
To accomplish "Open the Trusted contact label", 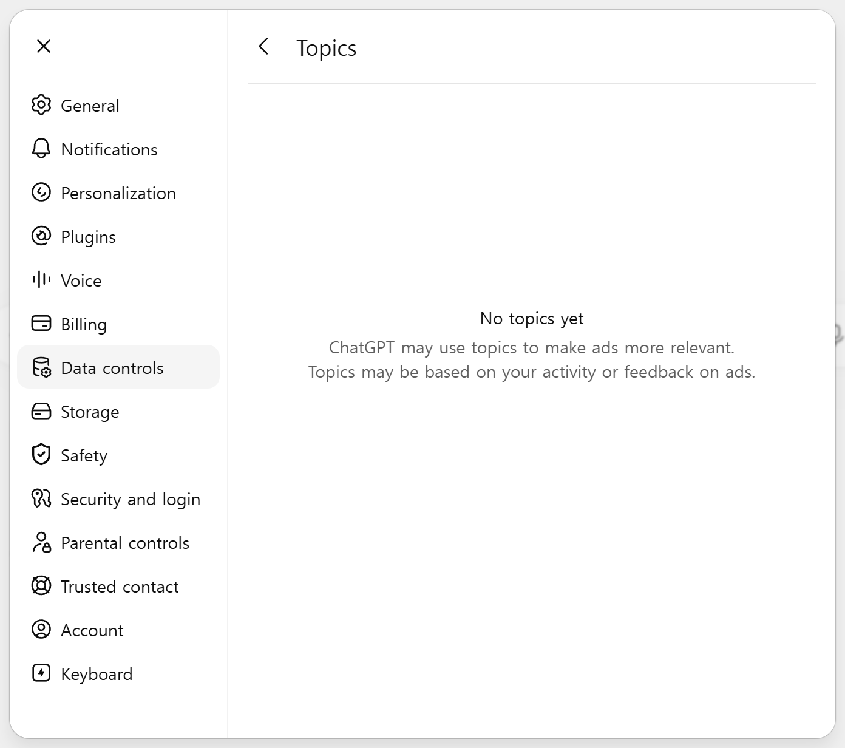I will click(120, 586).
